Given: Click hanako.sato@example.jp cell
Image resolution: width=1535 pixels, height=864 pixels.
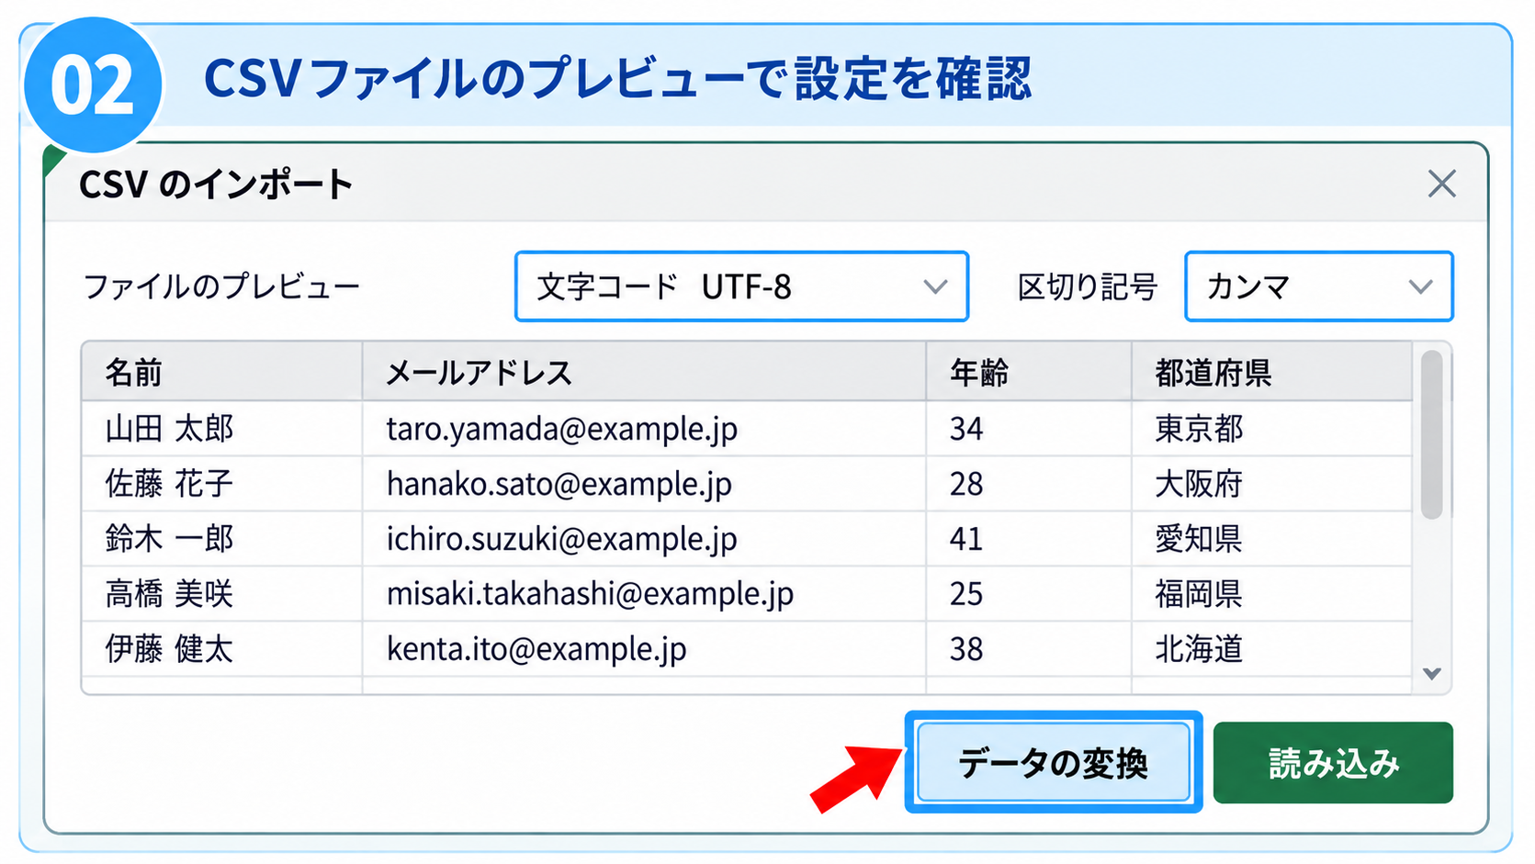Looking at the screenshot, I should (644, 484).
